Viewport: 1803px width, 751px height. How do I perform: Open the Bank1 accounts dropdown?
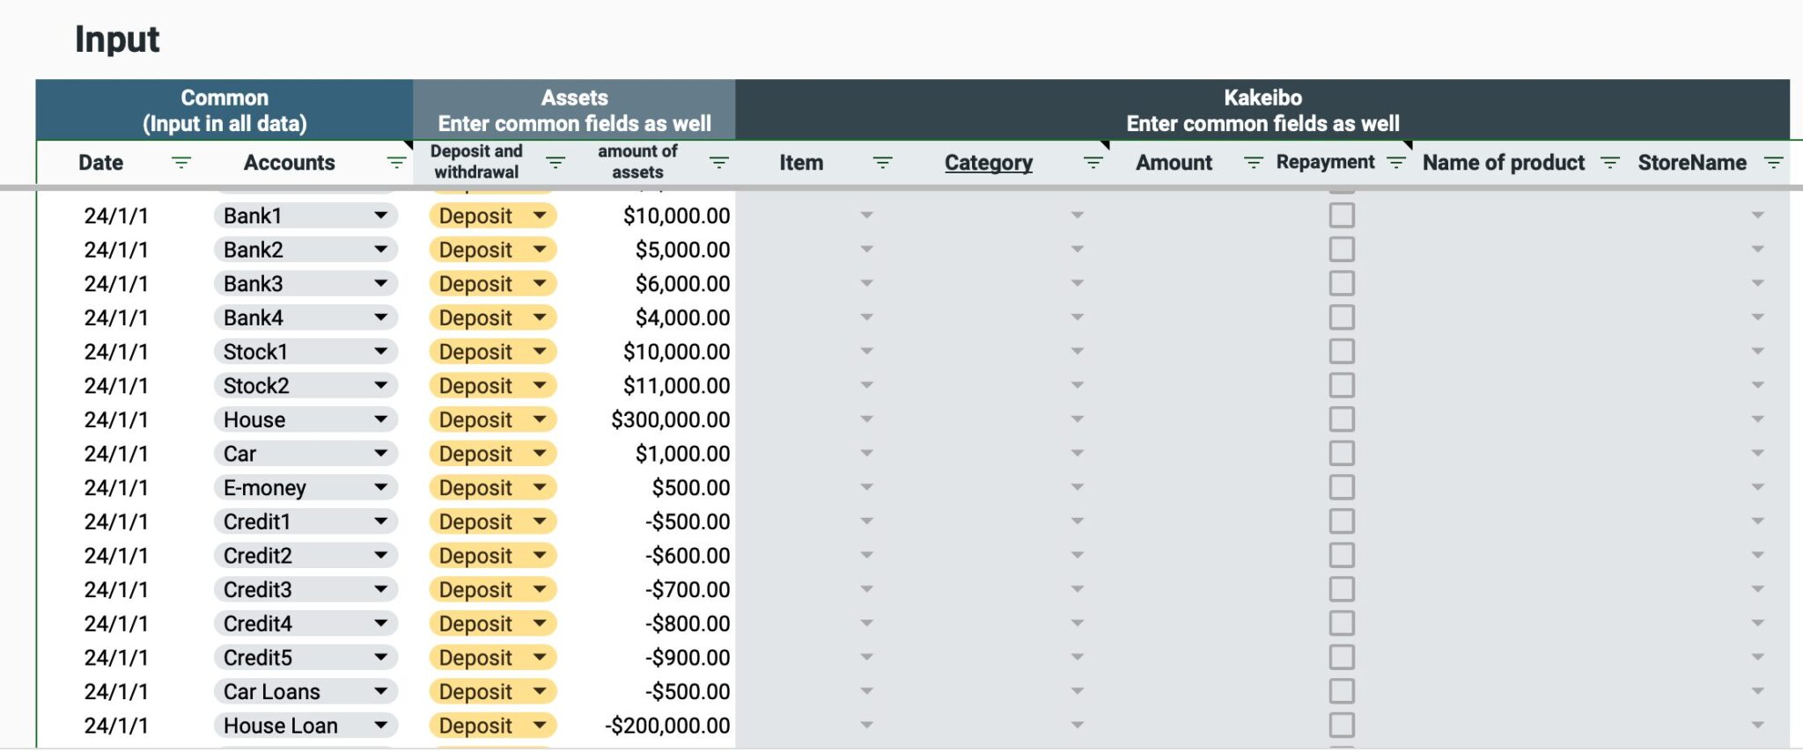382,215
